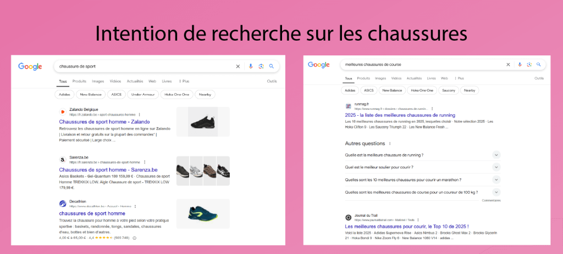Switch to 'Vidéos' tab in left window
The width and height of the screenshot is (563, 254).
point(115,81)
